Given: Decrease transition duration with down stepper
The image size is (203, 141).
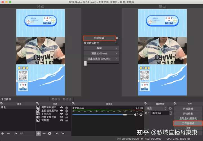Looking at the screenshot, I should click(171, 114).
